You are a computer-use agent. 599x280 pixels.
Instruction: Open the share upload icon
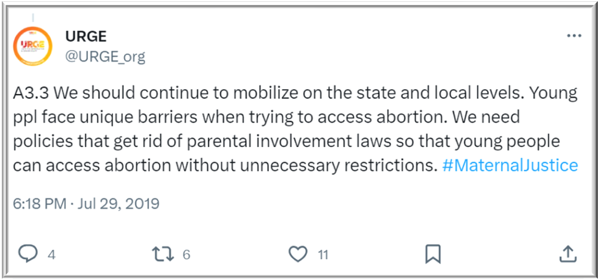568,254
